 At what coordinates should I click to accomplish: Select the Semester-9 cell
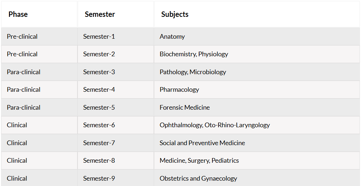(x=116, y=178)
